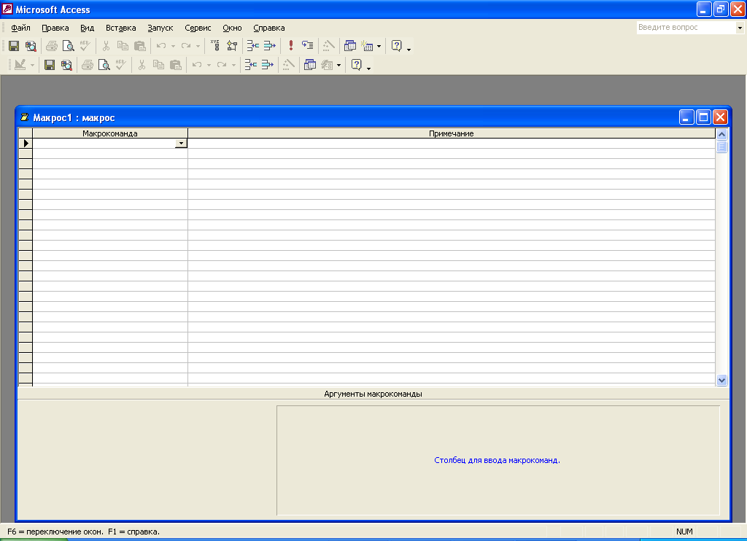Minimize the Макрос1 macro window
This screenshot has height=541, width=747.
[x=686, y=117]
